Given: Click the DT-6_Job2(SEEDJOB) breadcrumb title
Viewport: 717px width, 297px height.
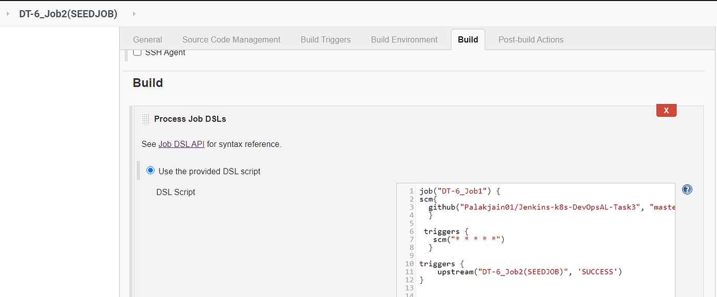Looking at the screenshot, I should 67,14.
